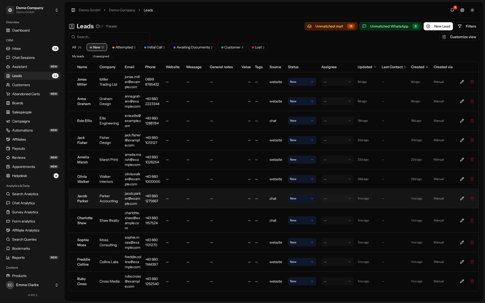Edit the Jack Fisher lead
This screenshot has height=303, width=485.
[462, 140]
